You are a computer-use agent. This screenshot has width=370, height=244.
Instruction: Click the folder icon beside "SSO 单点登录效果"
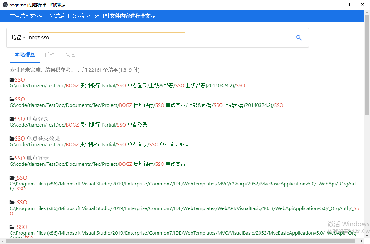pyautogui.click(x=12, y=139)
